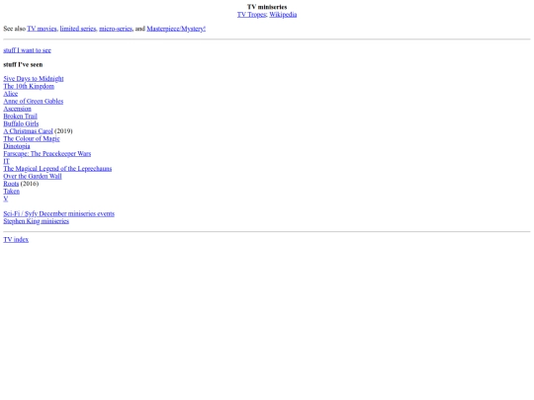534x400 pixels.
Task: Open the Buffalo Girls link
Action: tap(21, 123)
